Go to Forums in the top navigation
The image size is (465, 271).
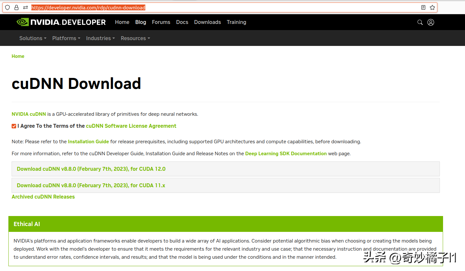click(161, 22)
